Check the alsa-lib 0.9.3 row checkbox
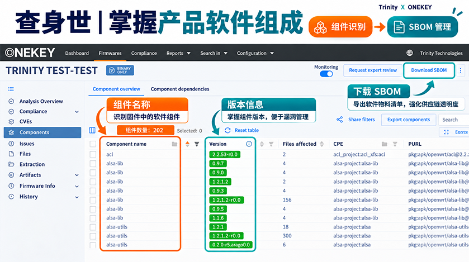 [93, 190]
